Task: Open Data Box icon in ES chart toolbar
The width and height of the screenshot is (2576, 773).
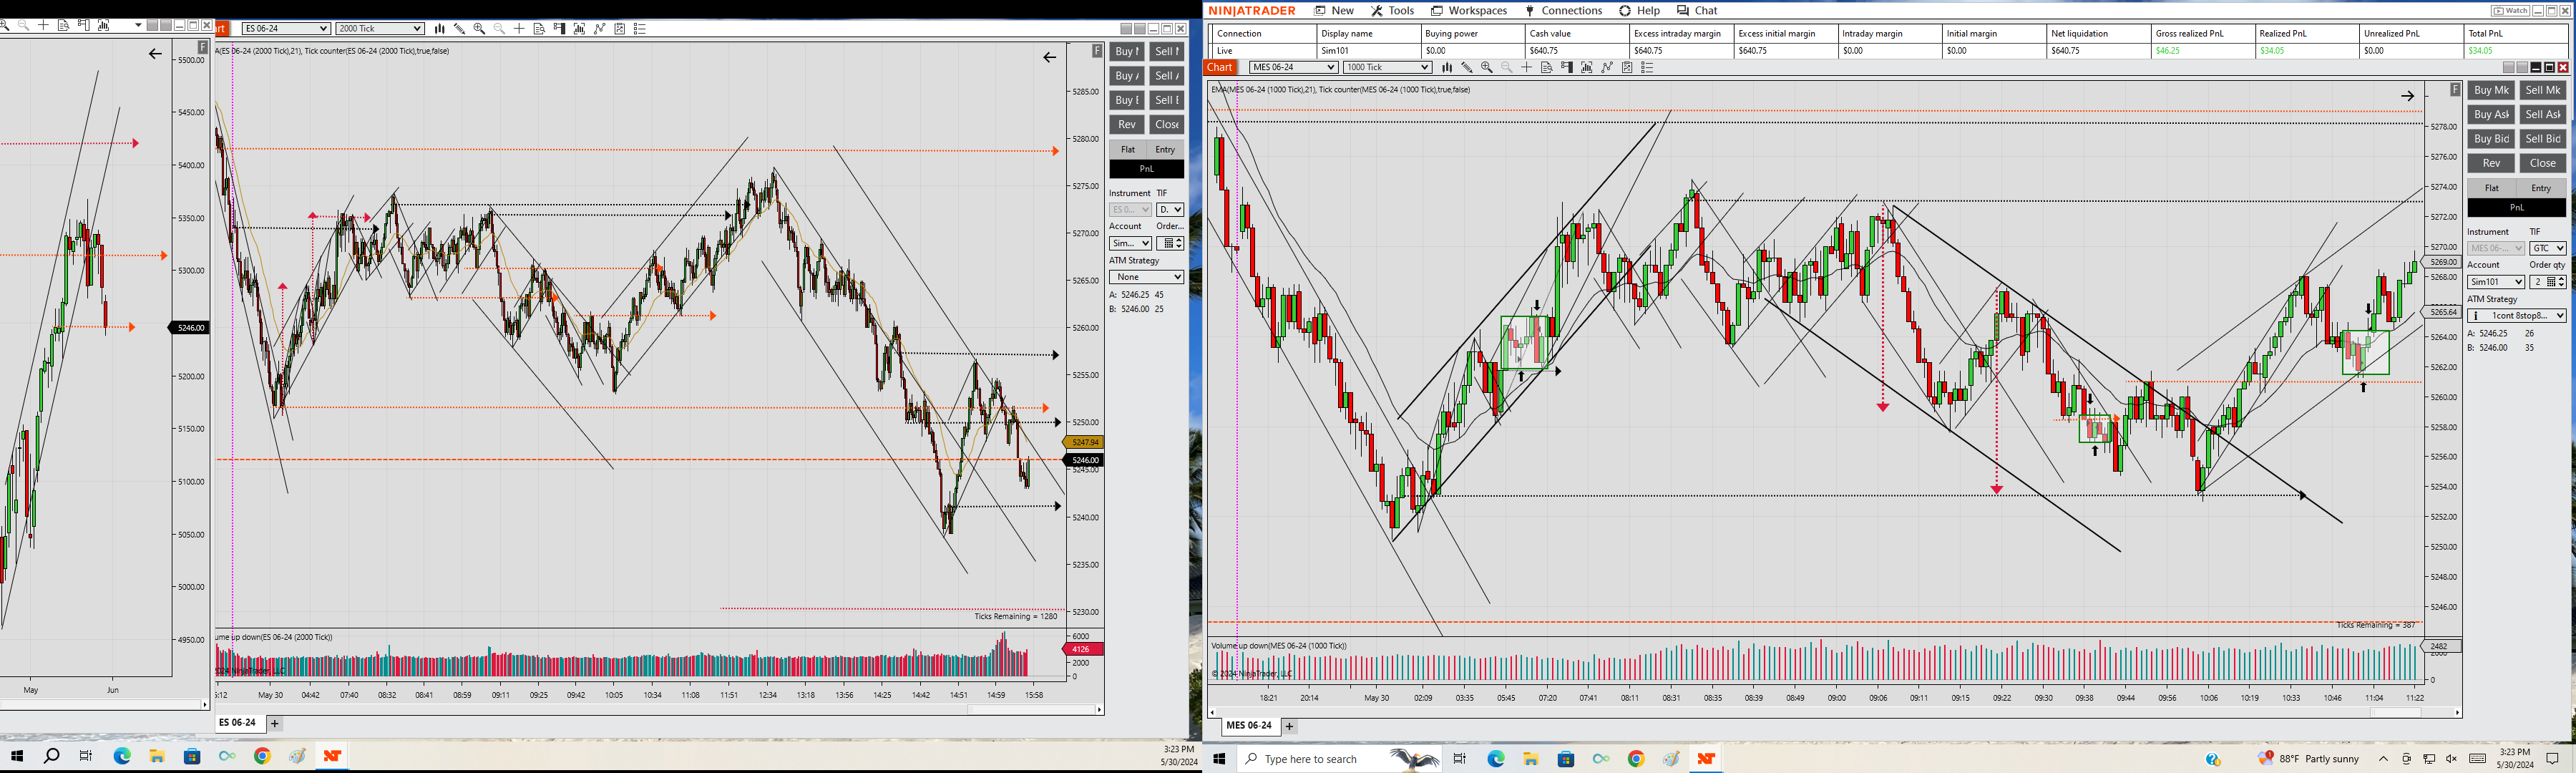Action: click(x=539, y=29)
